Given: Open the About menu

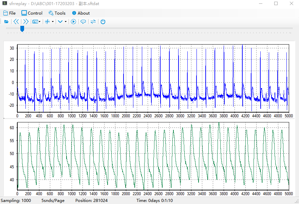Looking at the screenshot, I should (x=81, y=13).
